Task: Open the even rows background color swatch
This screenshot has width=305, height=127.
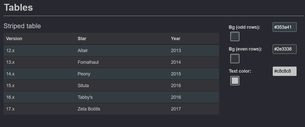Action: pyautogui.click(x=235, y=59)
